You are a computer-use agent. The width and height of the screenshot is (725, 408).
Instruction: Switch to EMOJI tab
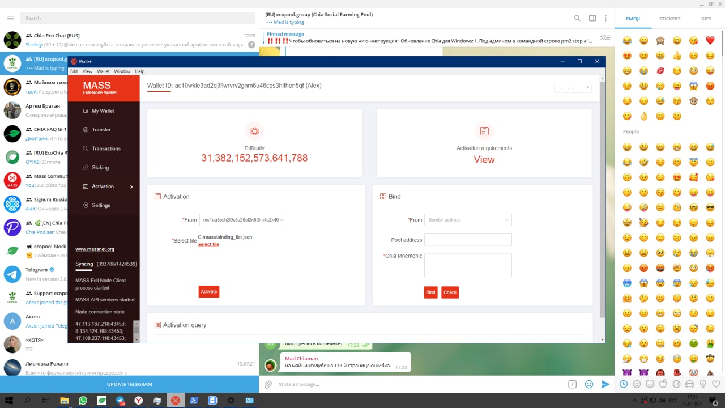(x=633, y=19)
